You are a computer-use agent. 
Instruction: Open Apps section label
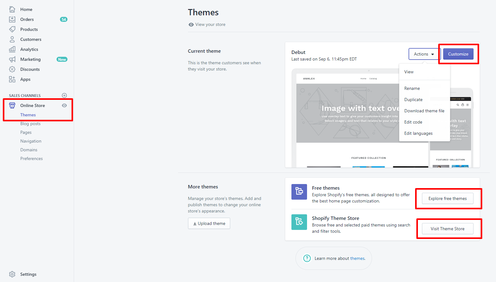pyautogui.click(x=25, y=79)
